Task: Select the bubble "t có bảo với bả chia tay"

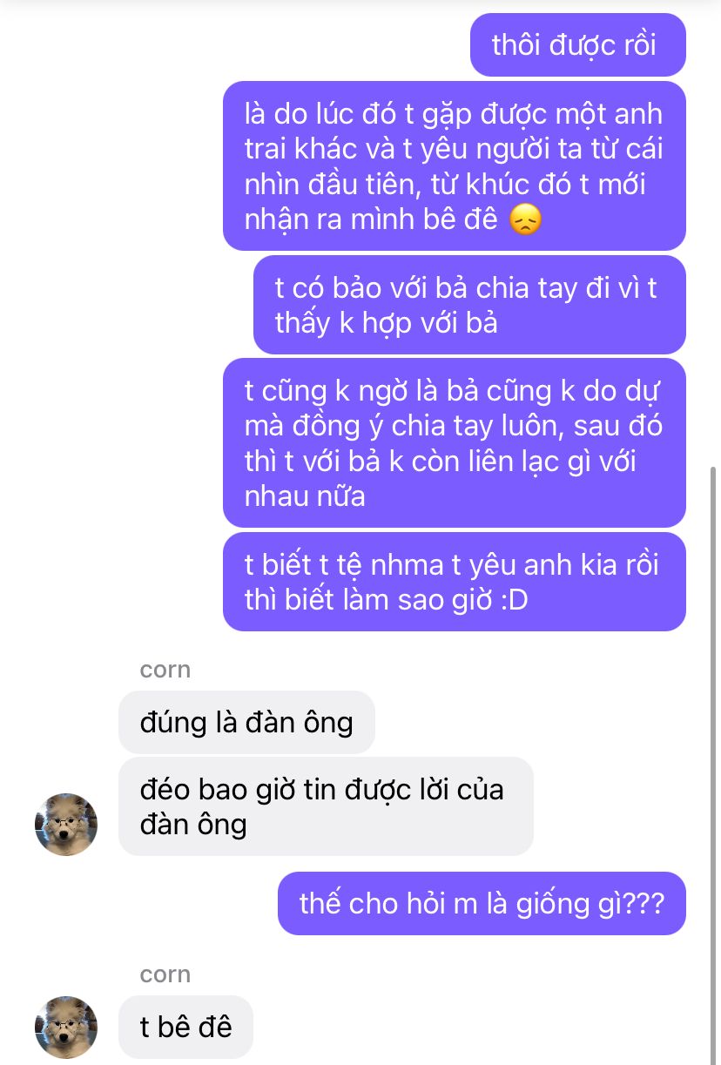Action: tap(469, 305)
